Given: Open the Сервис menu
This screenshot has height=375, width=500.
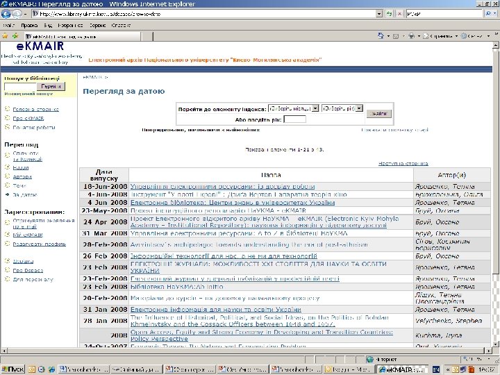Looking at the screenshot, I should tap(97, 25).
